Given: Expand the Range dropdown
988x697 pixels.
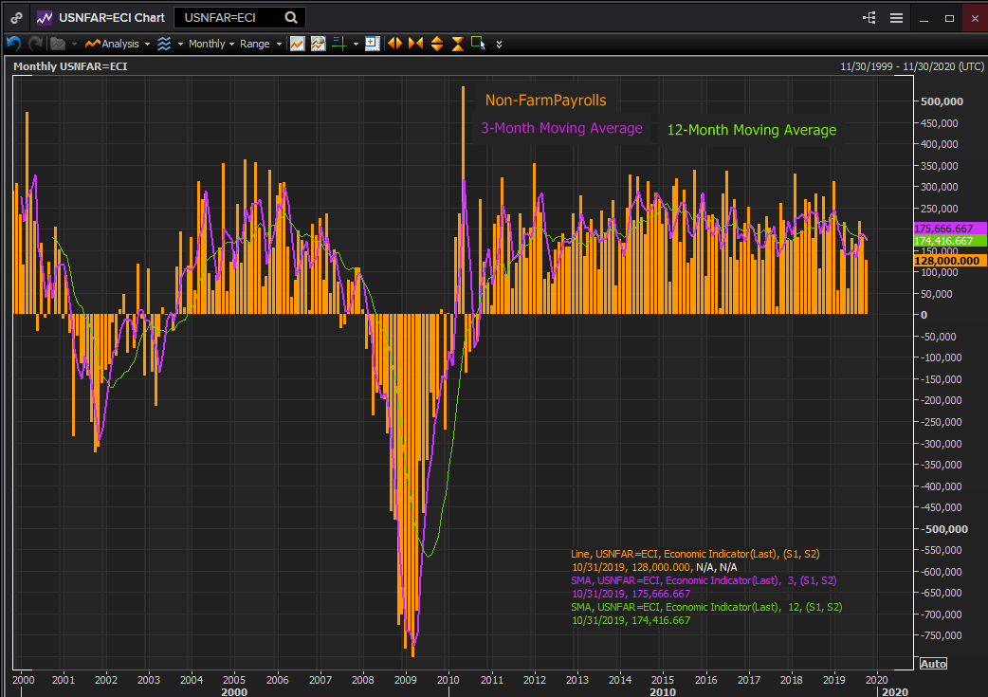Looking at the screenshot, I should [260, 44].
